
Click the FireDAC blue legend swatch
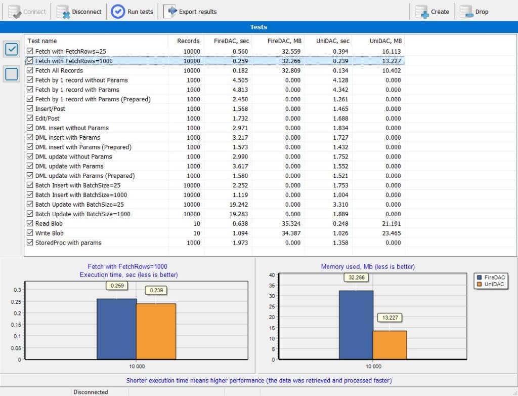480,278
